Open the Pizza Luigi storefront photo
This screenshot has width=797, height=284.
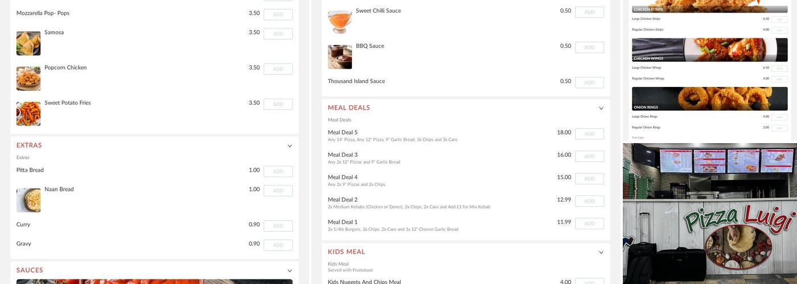click(709, 214)
